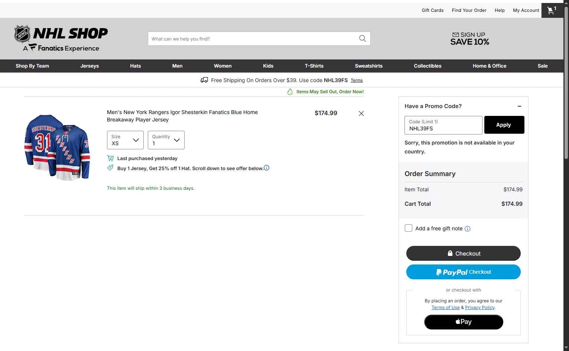Open the Hats menu
This screenshot has height=351, width=569.
pos(136,66)
